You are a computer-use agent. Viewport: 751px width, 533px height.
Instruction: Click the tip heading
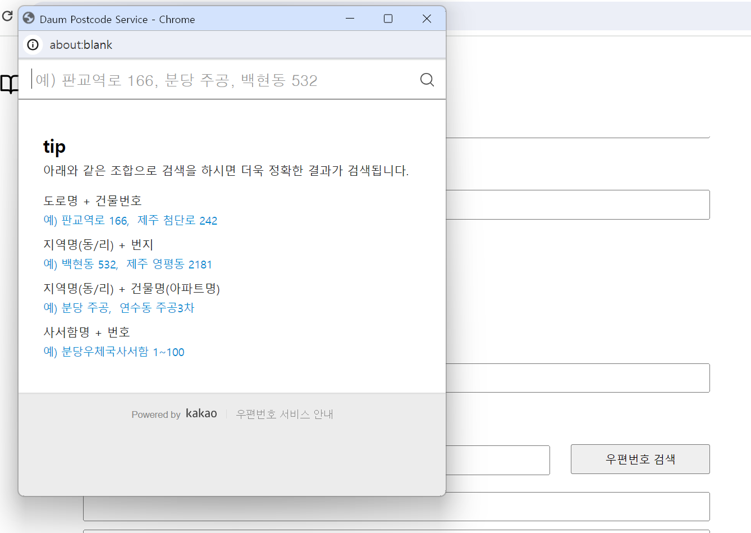coord(54,147)
